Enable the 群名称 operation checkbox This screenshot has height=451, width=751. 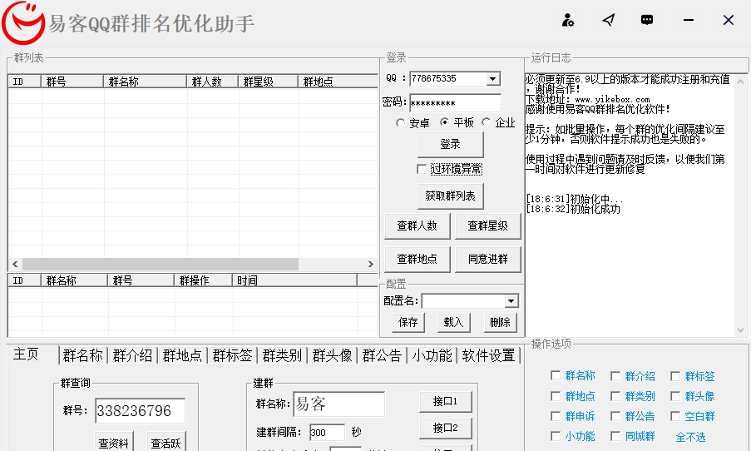click(x=556, y=376)
